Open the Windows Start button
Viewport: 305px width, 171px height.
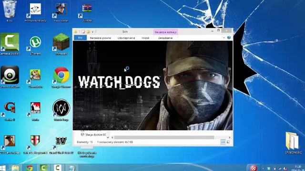point(3,168)
